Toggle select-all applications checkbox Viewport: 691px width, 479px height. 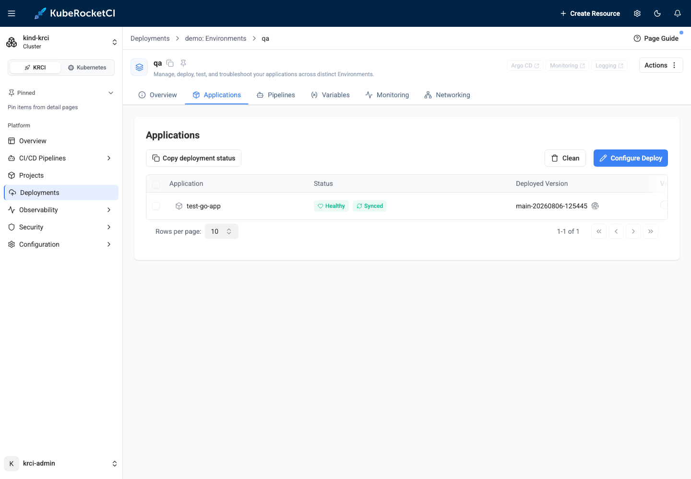pyautogui.click(x=156, y=184)
